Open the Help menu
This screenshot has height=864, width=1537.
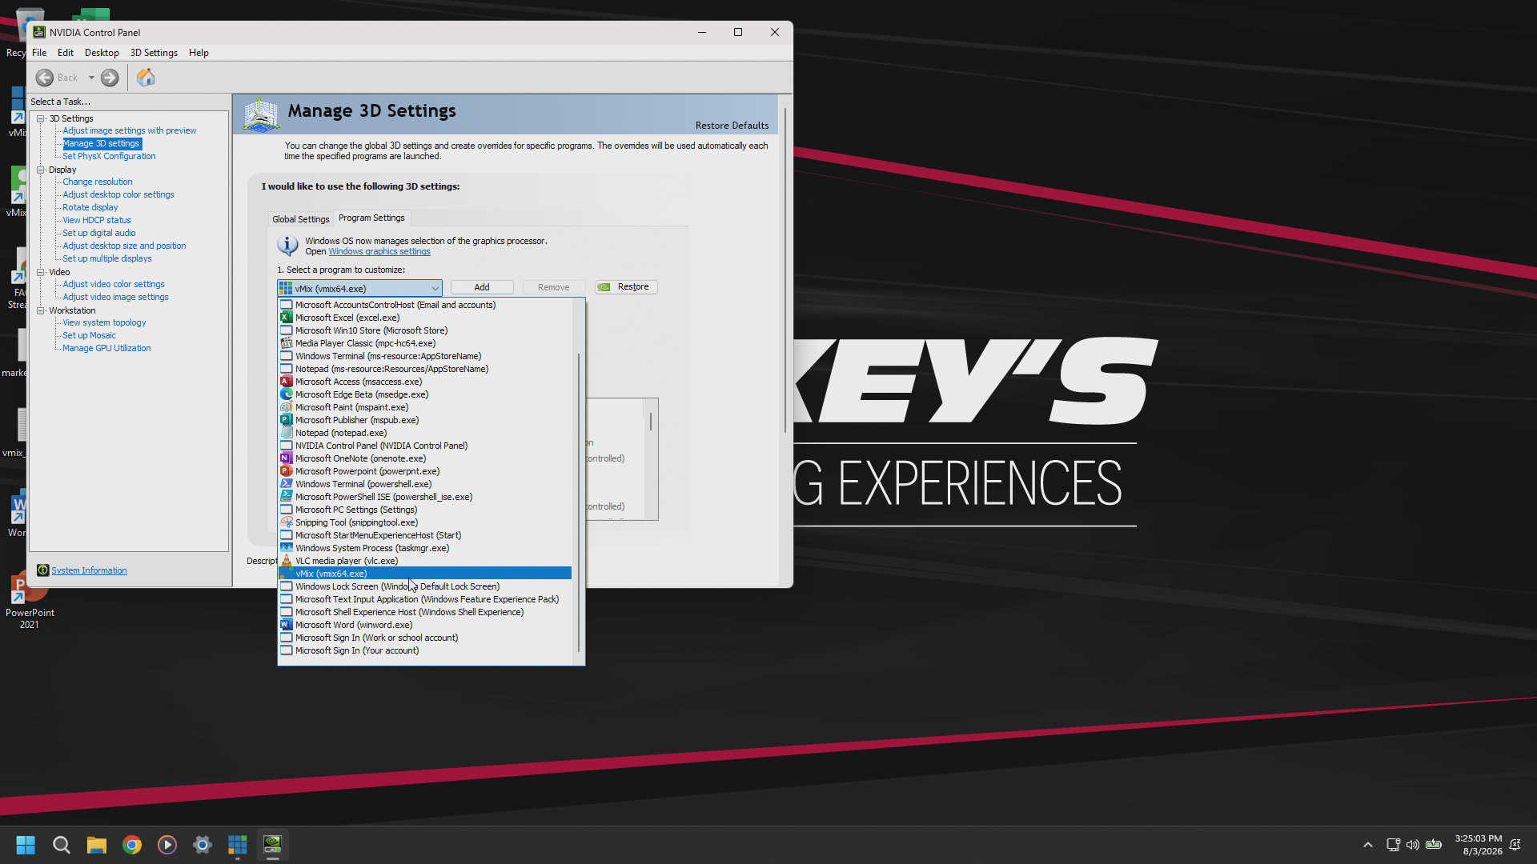coord(199,53)
